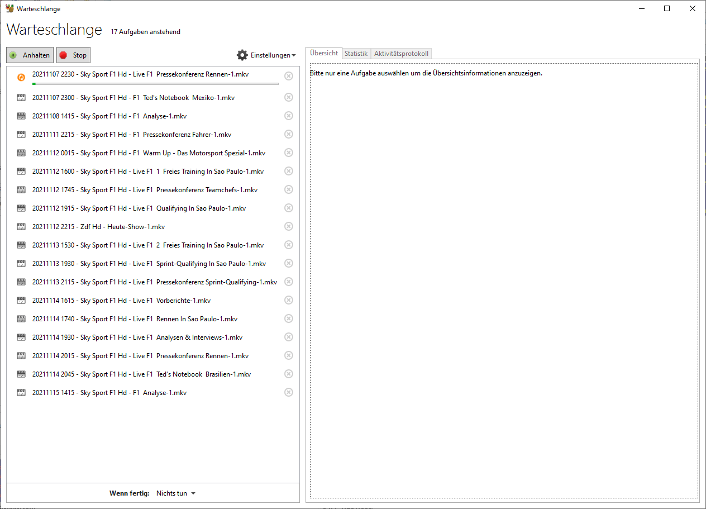
Task: Click the progress bar of the running conversion
Action: click(155, 83)
